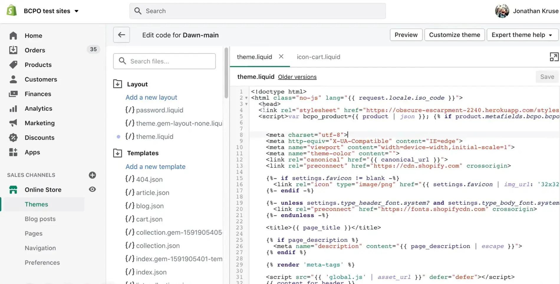
Task: Add a sales channel with plus icon
Action: [92, 175]
